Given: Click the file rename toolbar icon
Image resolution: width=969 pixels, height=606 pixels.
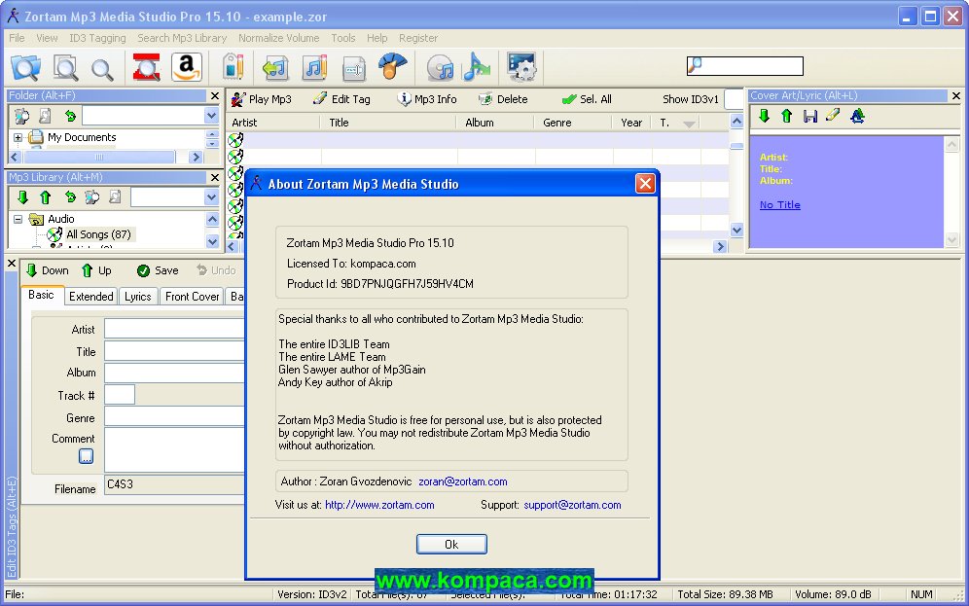Looking at the screenshot, I should pyautogui.click(x=353, y=68).
